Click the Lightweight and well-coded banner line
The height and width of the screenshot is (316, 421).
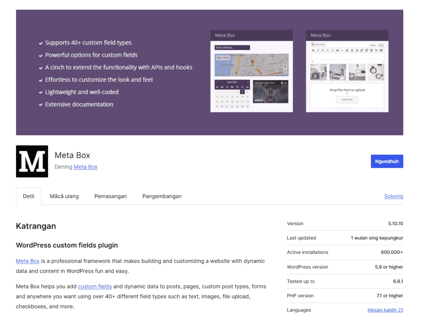tap(82, 92)
